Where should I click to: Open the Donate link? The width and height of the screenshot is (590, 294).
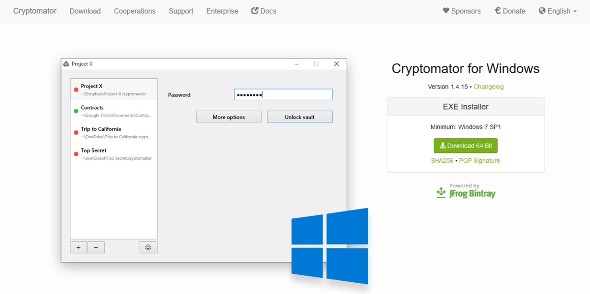pyautogui.click(x=510, y=11)
